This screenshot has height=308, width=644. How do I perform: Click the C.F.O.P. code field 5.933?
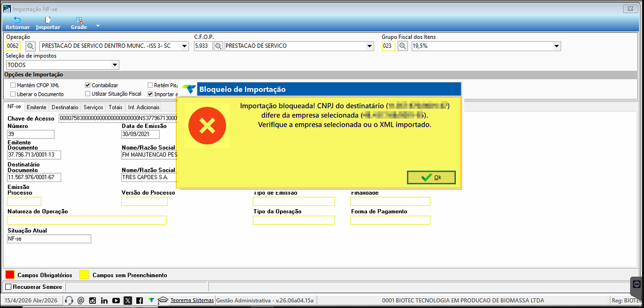203,46
